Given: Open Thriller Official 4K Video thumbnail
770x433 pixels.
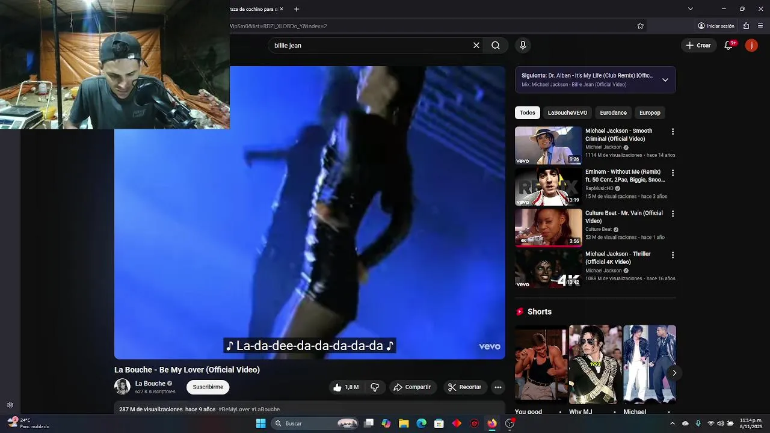Looking at the screenshot, I should click(x=549, y=269).
